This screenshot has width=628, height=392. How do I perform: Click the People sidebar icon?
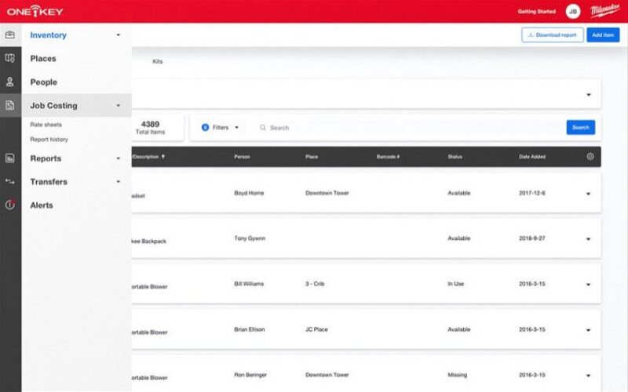point(10,82)
